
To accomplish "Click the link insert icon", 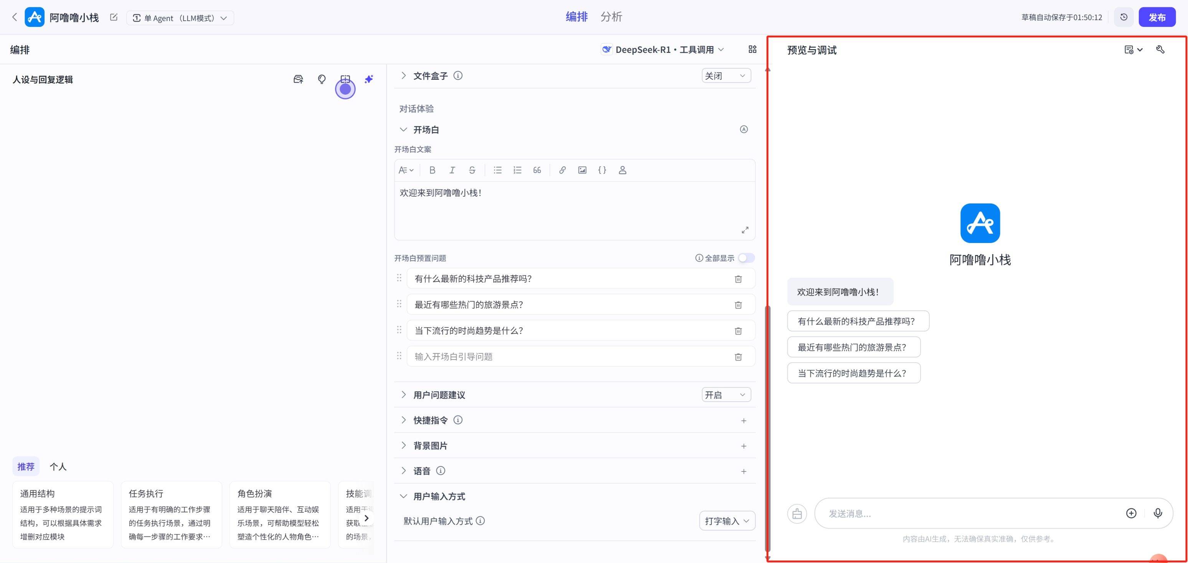I will coord(562,170).
